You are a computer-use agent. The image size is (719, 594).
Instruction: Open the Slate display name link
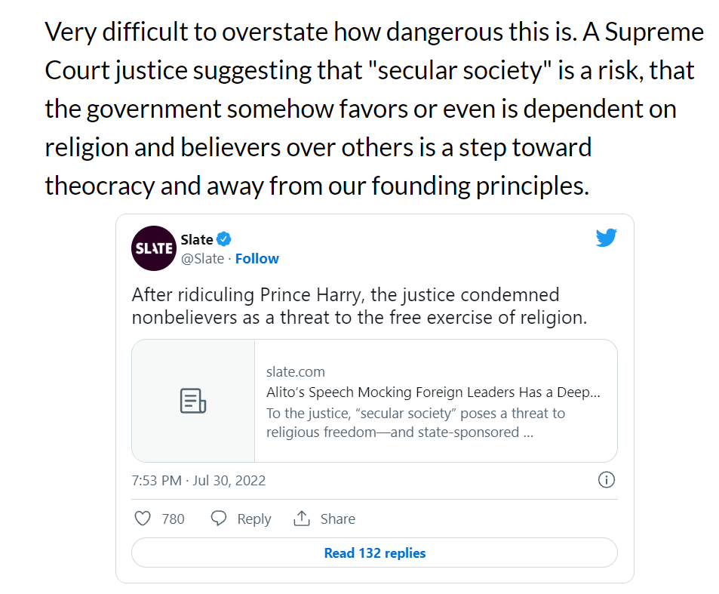click(x=196, y=240)
